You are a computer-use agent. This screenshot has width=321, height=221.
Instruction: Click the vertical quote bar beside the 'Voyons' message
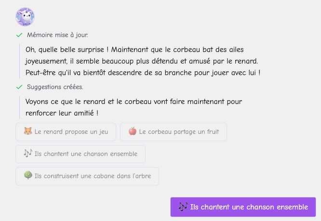click(x=19, y=107)
